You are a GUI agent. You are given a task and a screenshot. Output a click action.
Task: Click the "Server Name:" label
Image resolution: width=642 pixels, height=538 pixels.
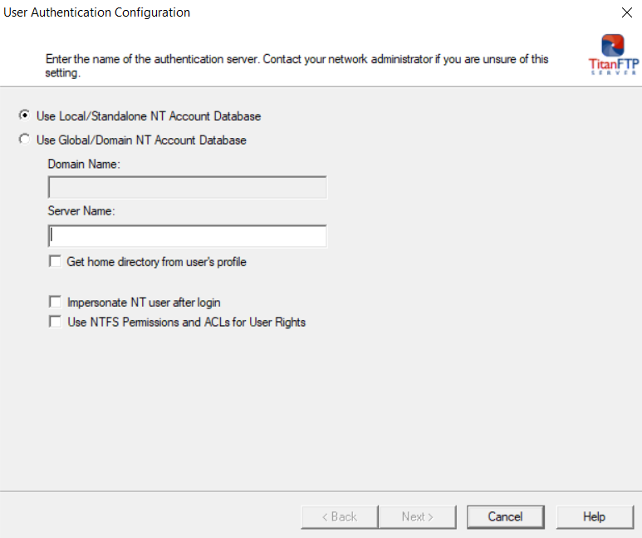click(x=81, y=211)
